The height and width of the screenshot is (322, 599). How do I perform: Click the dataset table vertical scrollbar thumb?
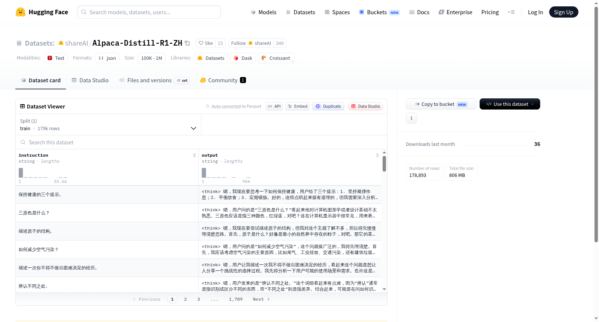tap(384, 164)
